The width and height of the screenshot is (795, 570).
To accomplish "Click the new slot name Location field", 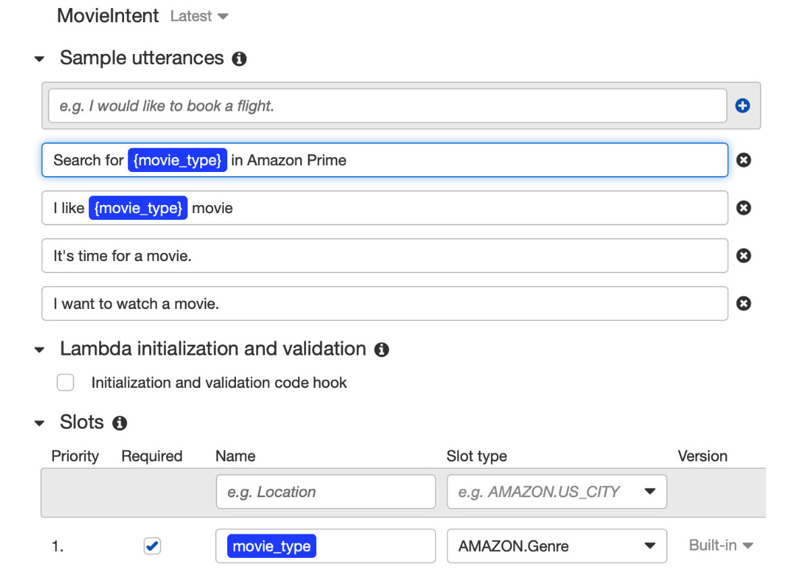I will click(326, 492).
